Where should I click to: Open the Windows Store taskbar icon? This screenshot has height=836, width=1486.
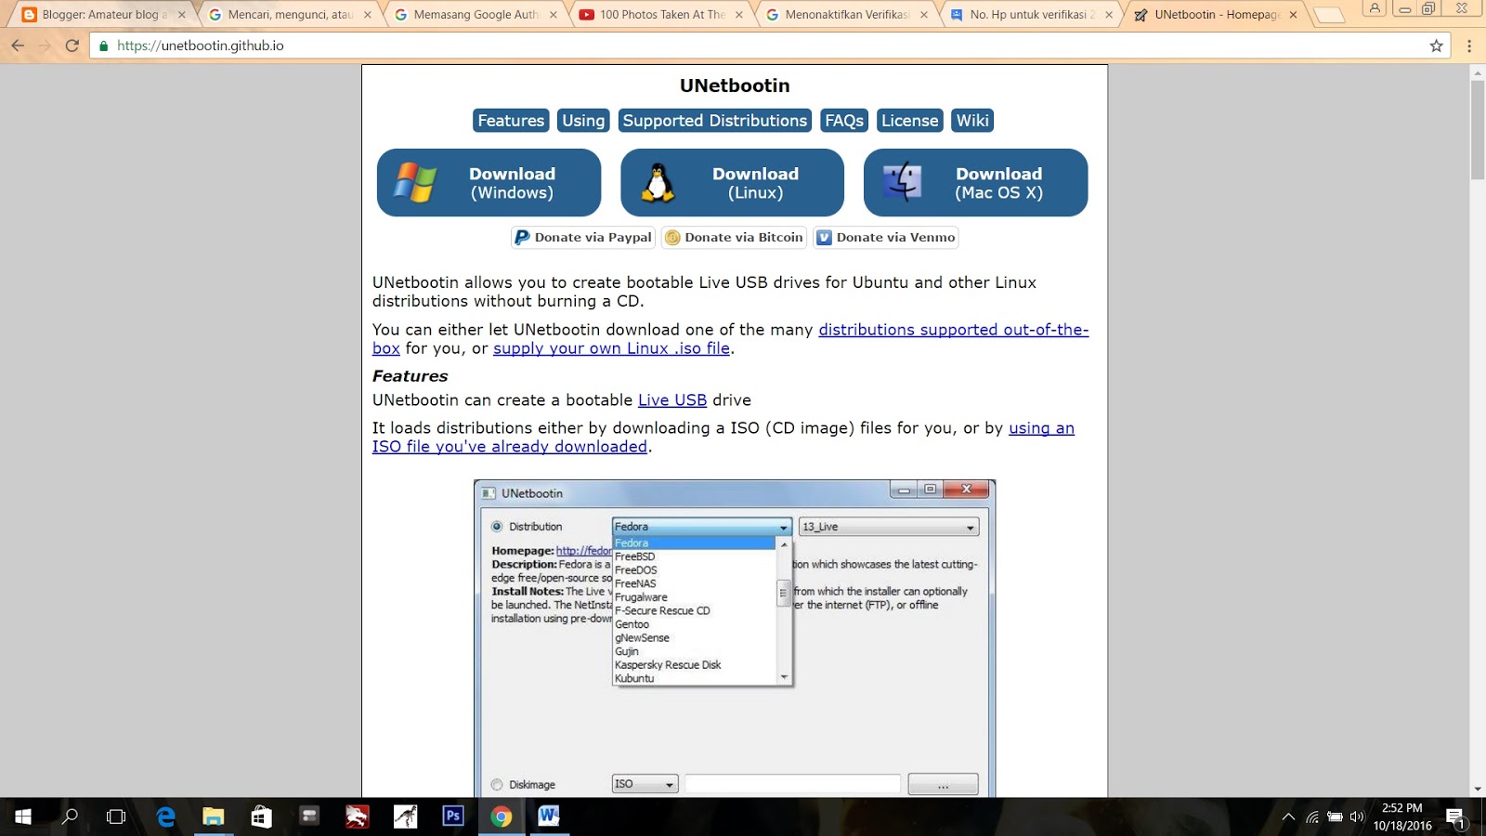point(262,816)
